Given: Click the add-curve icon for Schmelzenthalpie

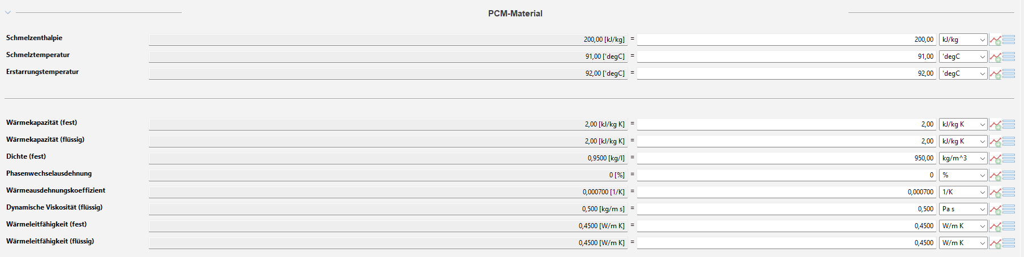Looking at the screenshot, I should tap(995, 40).
